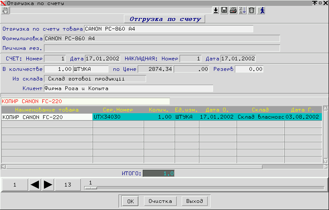
Task: Click the quantity cell 1.00 in table row
Action: click(159, 117)
